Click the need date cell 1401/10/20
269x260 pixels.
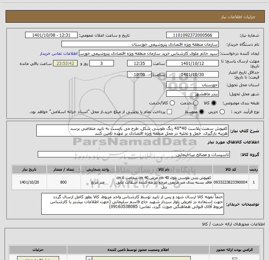tap(29, 182)
